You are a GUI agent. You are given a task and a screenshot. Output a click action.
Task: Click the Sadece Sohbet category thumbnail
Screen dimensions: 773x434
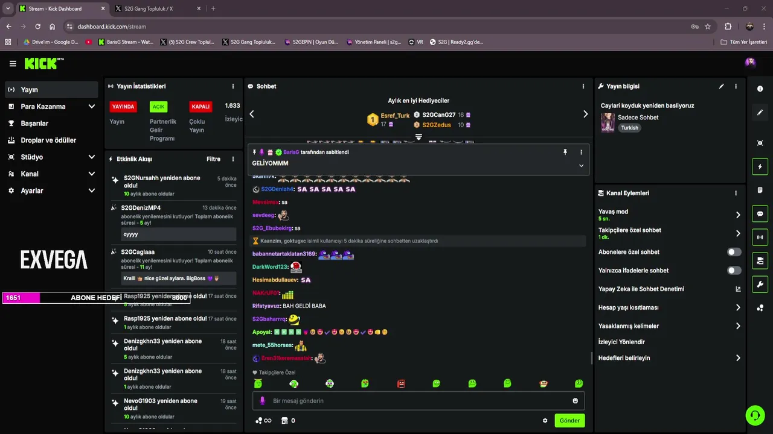click(608, 122)
